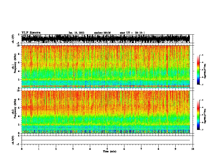Click the flat ch.3 voltage trace line
217x167 pixels.
tap(106, 140)
